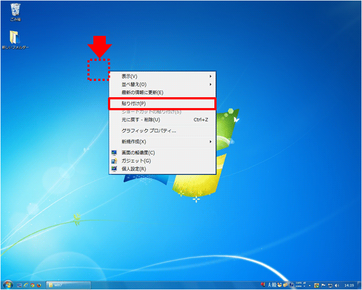Image resolution: width=362 pixels, height=290 pixels.
Task: Click submenu arrow beside 表示(V)
Action: pyautogui.click(x=211, y=76)
